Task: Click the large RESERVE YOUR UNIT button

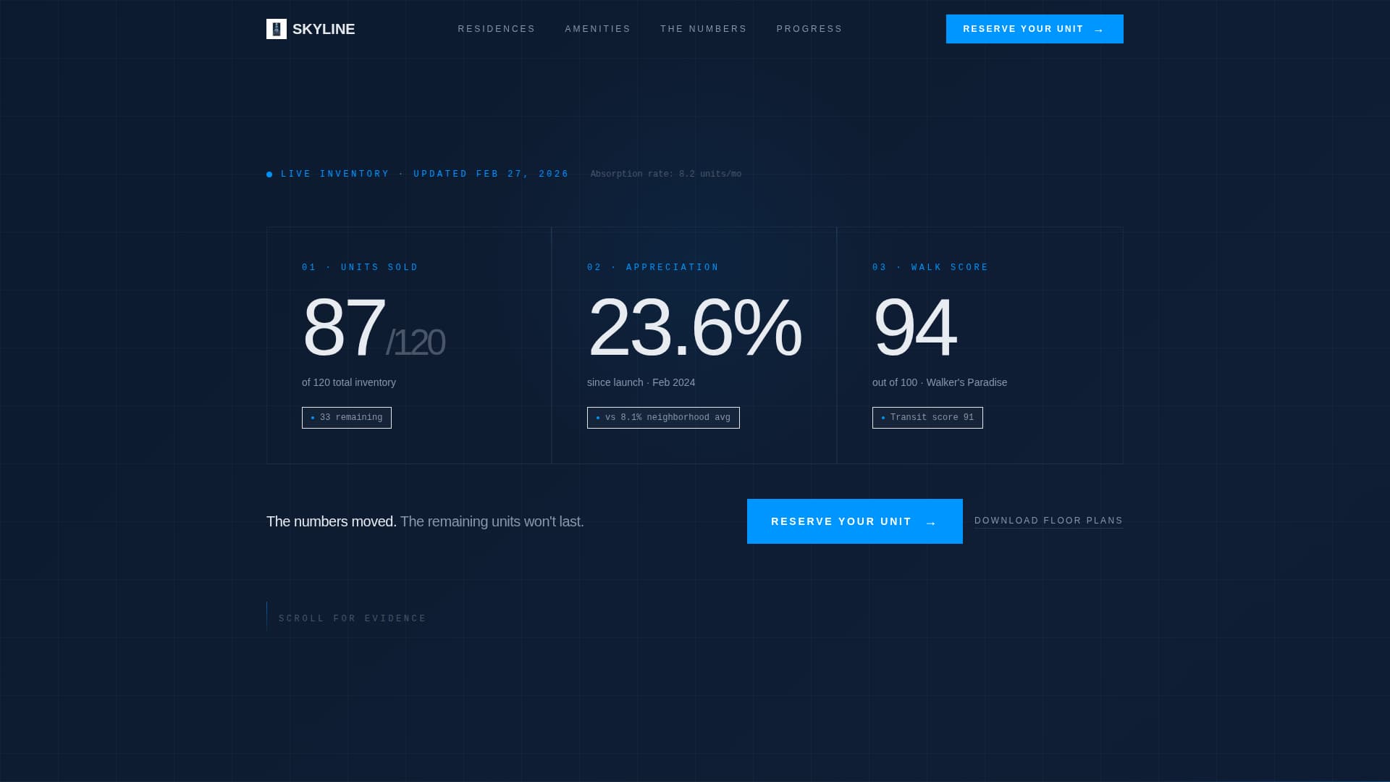Action: click(854, 521)
